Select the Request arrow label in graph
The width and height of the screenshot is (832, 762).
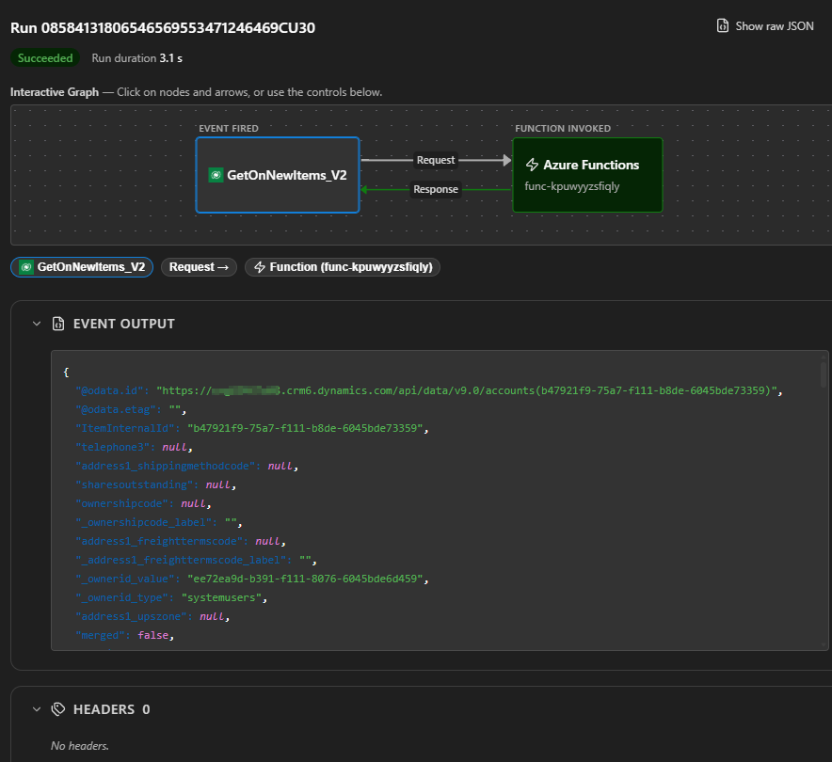click(436, 160)
